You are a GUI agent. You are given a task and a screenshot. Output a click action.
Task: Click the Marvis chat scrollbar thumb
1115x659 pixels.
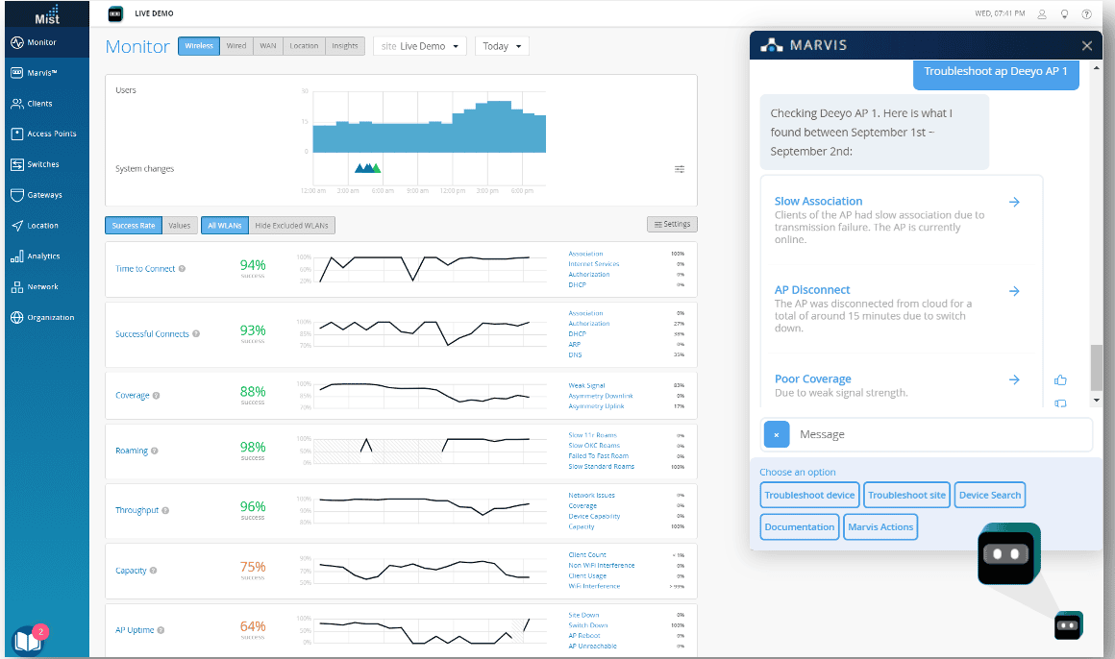coord(1097,368)
